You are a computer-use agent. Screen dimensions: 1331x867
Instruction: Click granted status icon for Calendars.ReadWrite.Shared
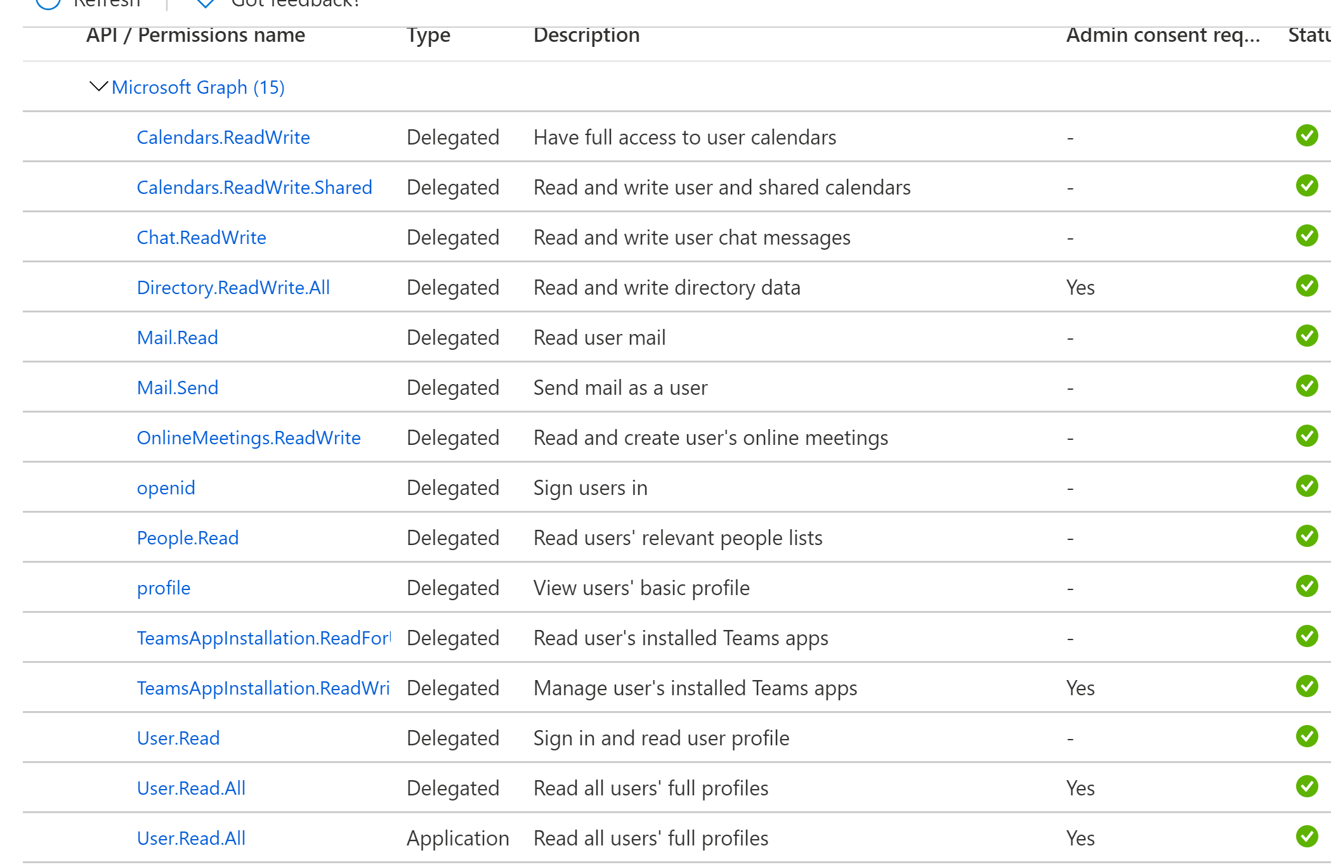pyautogui.click(x=1307, y=185)
